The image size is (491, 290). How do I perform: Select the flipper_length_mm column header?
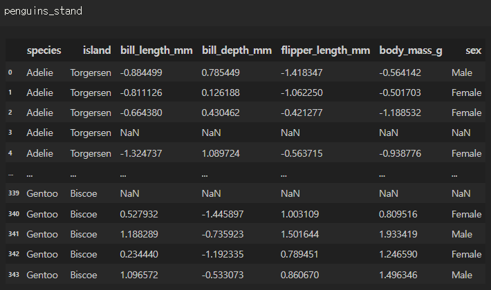(x=325, y=50)
